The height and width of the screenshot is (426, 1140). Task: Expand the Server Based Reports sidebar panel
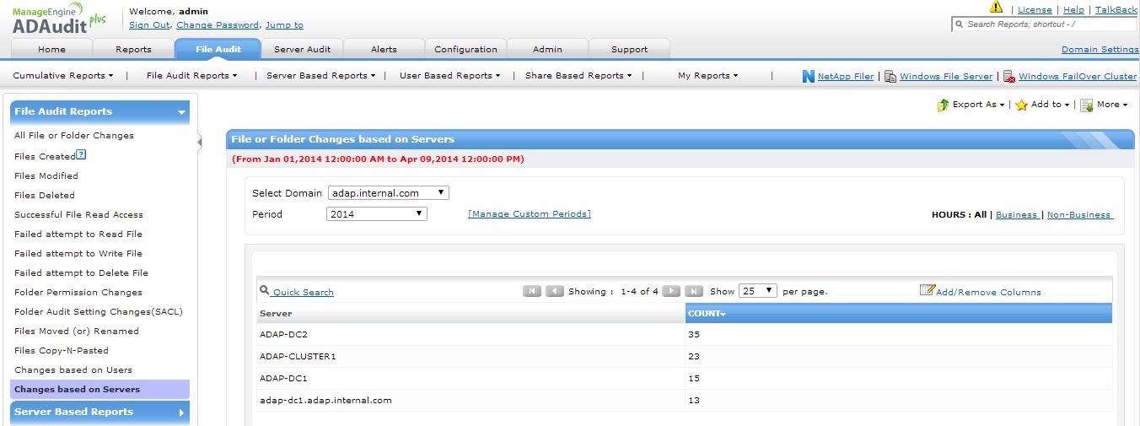(181, 413)
